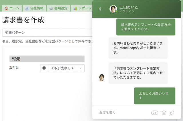Click small agent avatar beside chat message
The width and height of the screenshot is (183, 121).
[102, 78]
